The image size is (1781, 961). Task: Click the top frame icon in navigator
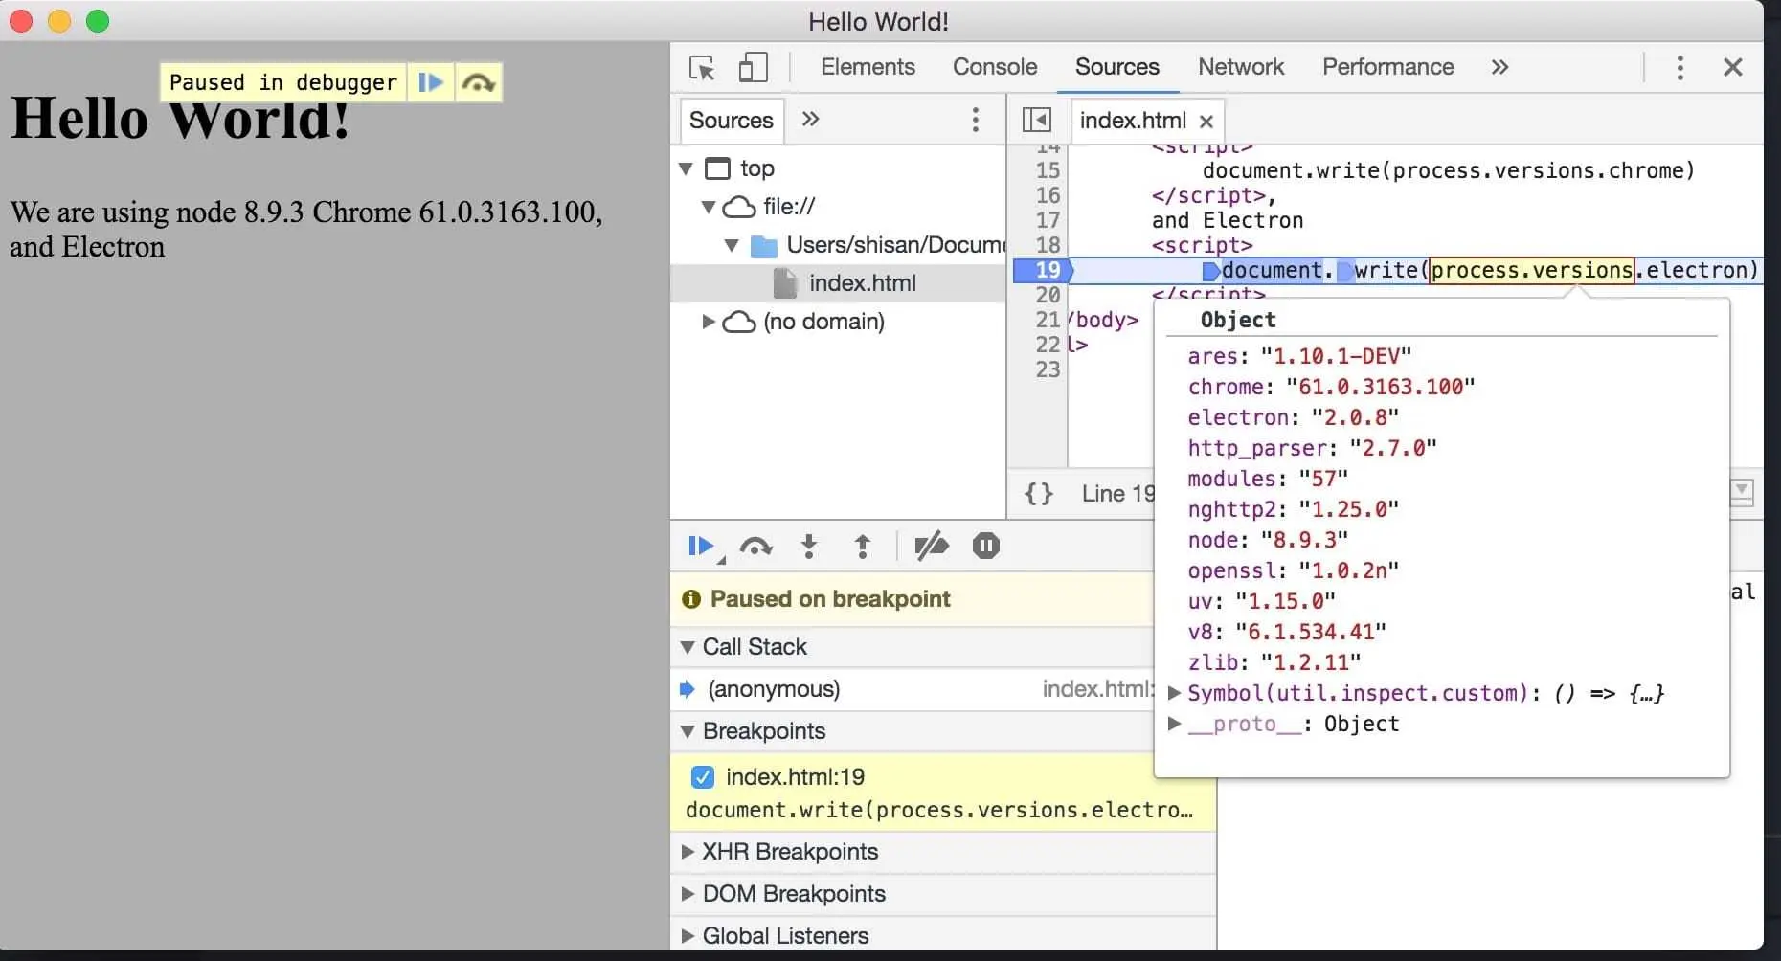click(717, 168)
